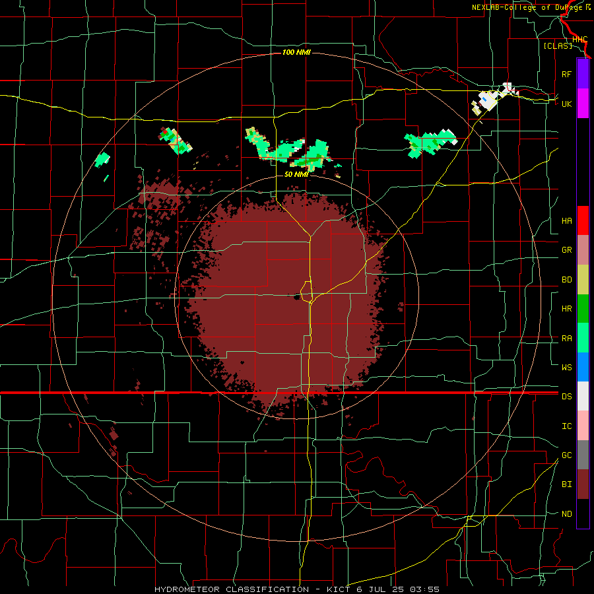Click the GR legend label
This screenshot has width=594, height=594.
pyautogui.click(x=566, y=250)
